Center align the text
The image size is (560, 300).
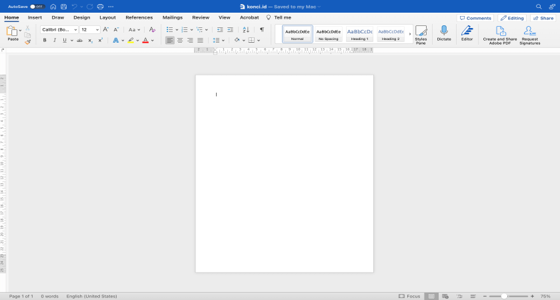click(x=180, y=40)
